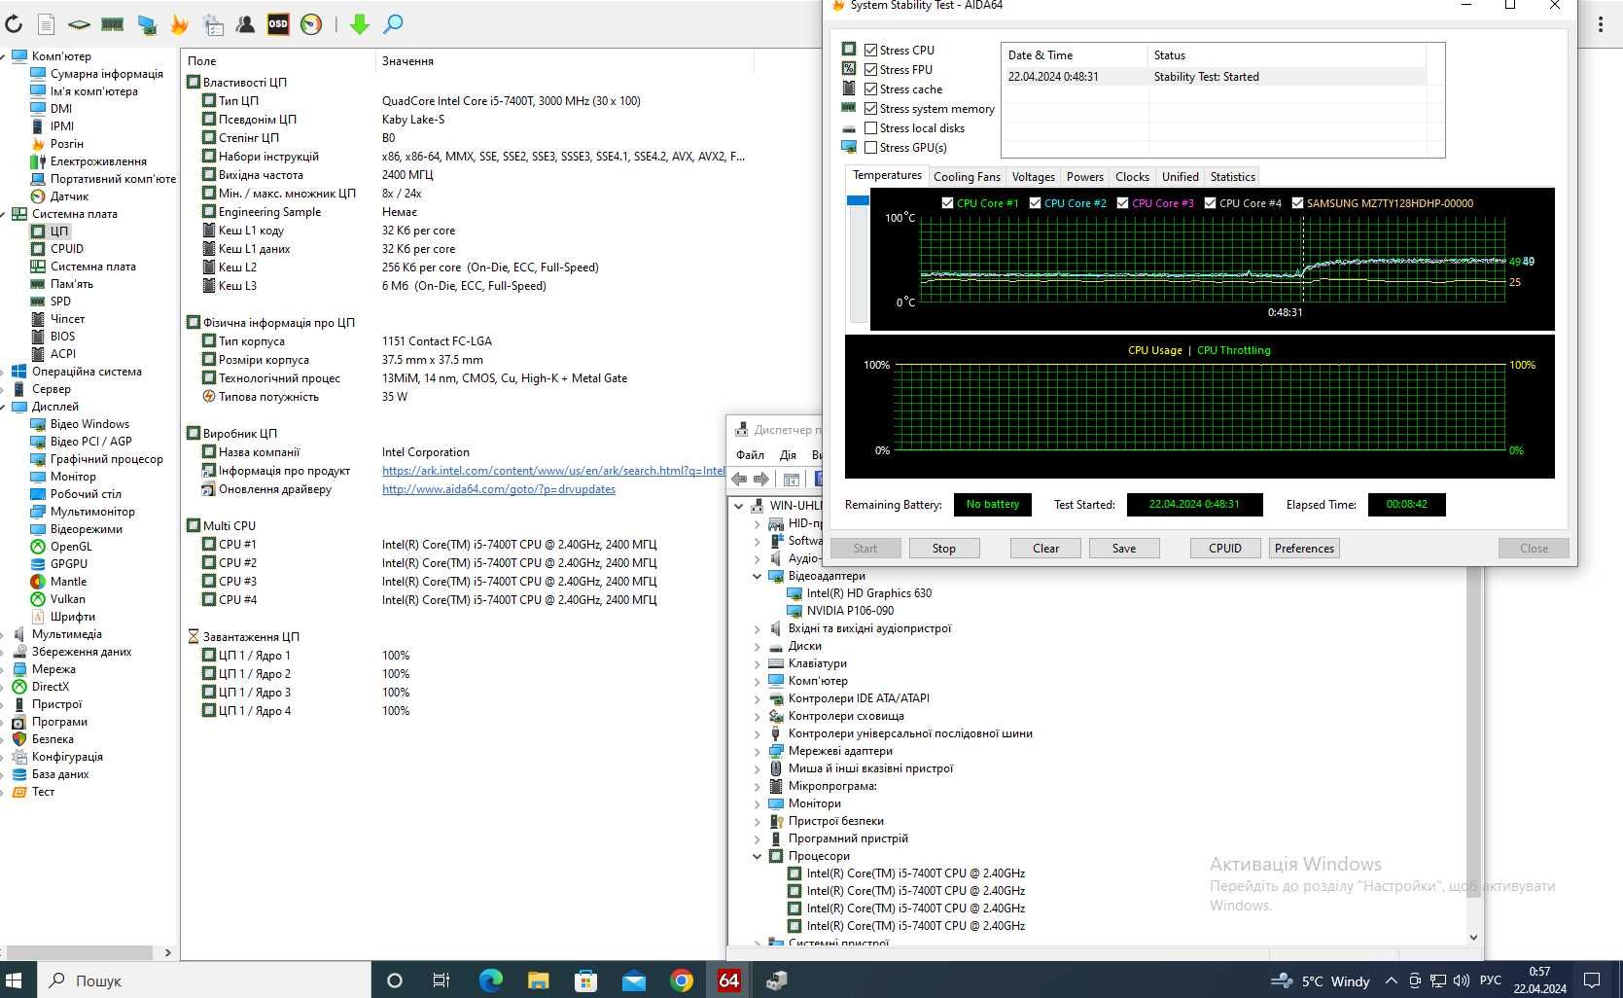Toggle CPU Core #3 graph checkbox

1122,203
